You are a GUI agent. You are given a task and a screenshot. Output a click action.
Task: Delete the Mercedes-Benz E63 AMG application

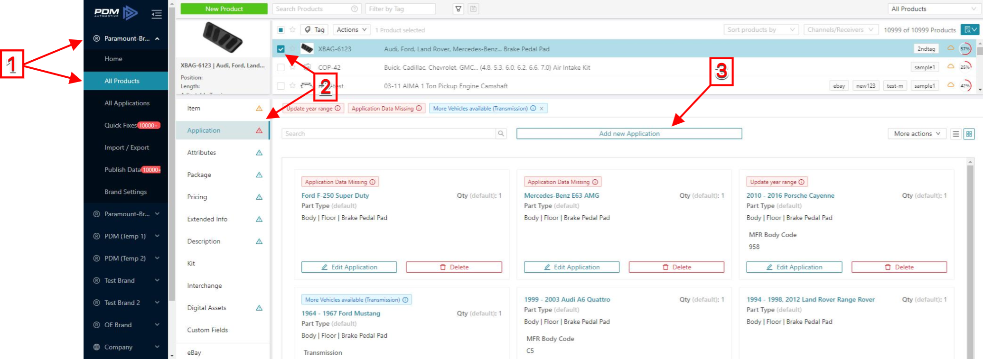pyautogui.click(x=676, y=267)
